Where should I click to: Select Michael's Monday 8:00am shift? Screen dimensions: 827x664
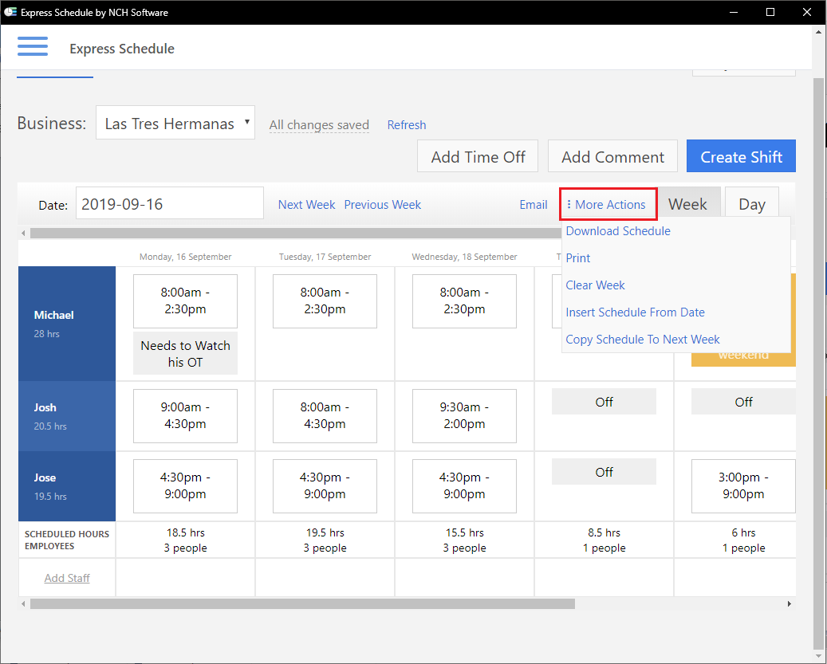(185, 301)
